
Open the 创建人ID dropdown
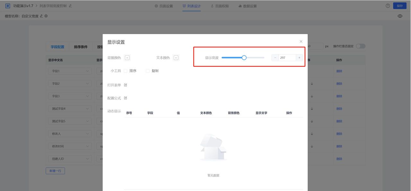pos(70,159)
